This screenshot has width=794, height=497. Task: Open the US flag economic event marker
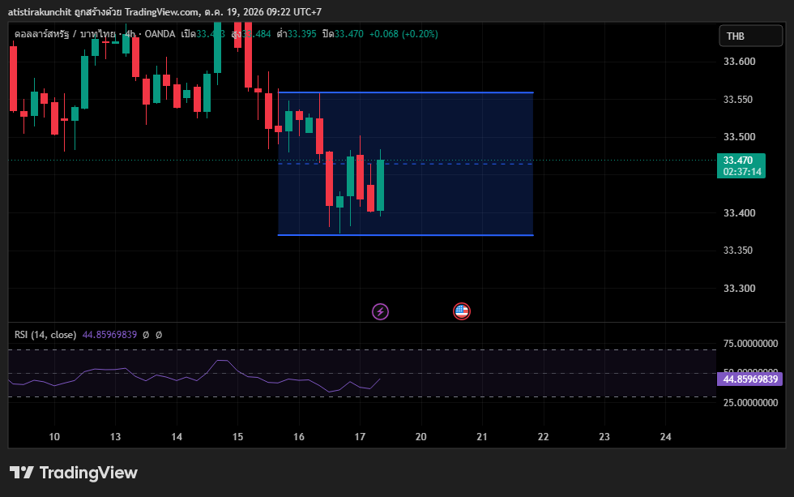click(461, 311)
